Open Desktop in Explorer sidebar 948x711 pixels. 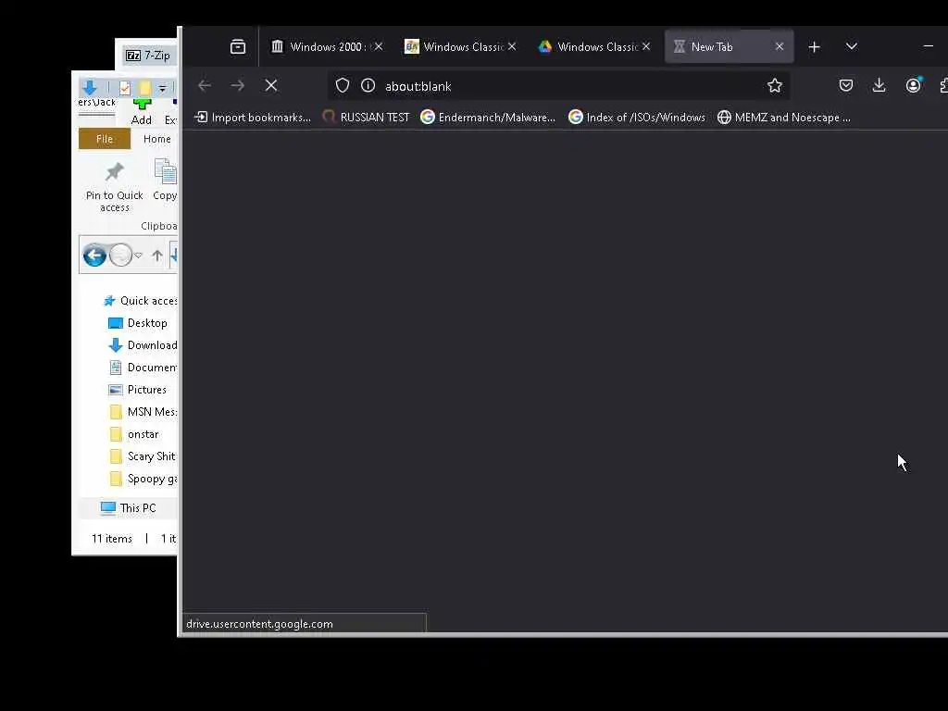coord(138,323)
